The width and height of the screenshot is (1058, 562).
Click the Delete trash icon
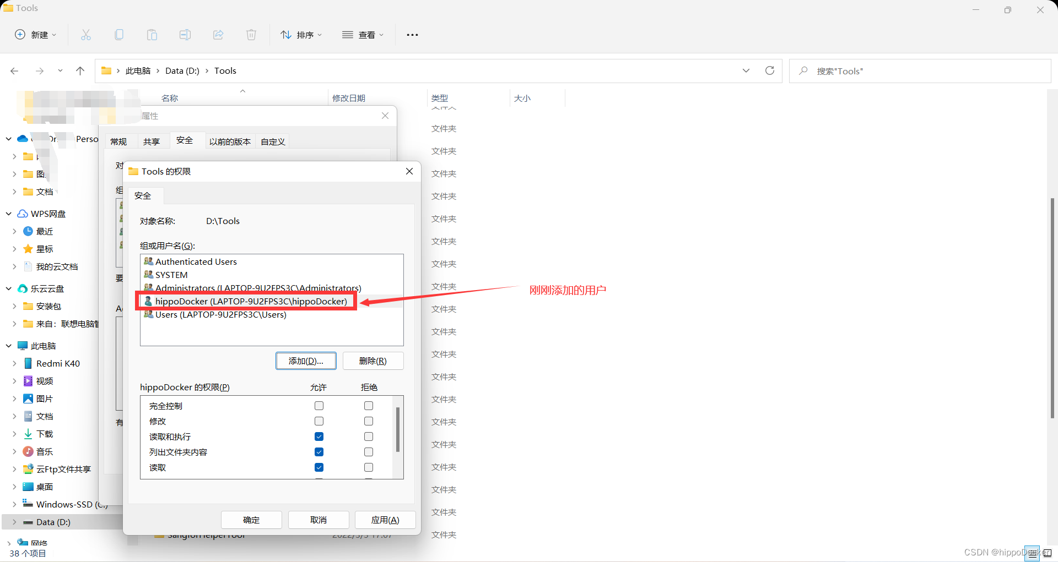coord(251,35)
